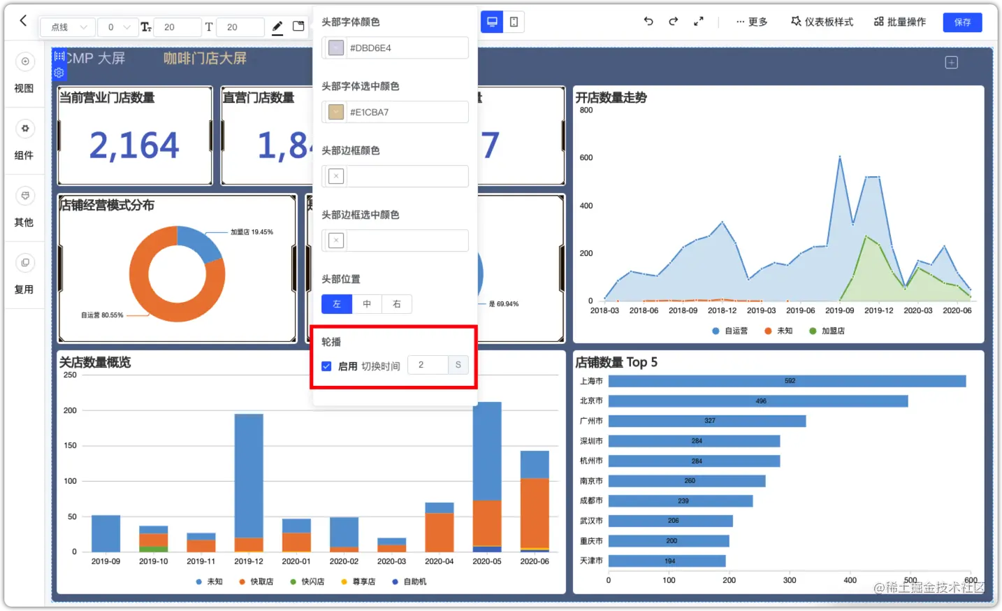
Task: Select the 店铺数量 Top 5 chart title
Action: [616, 362]
